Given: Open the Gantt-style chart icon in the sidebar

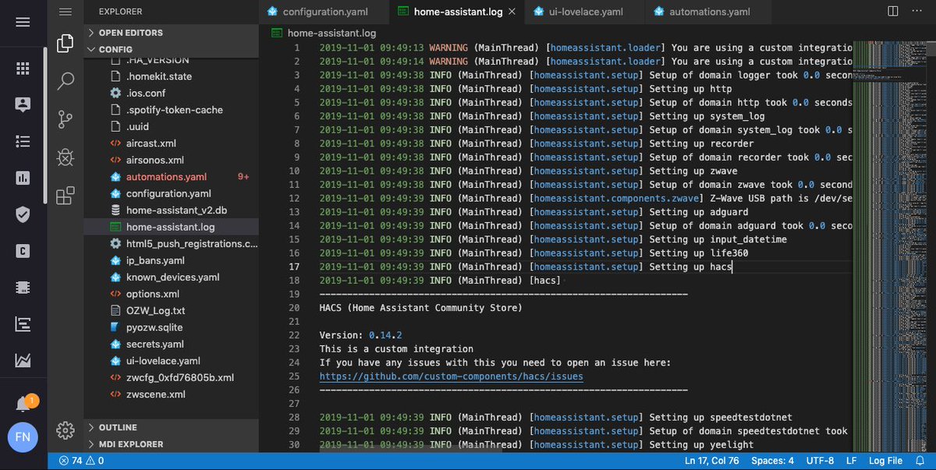Looking at the screenshot, I should 23,324.
